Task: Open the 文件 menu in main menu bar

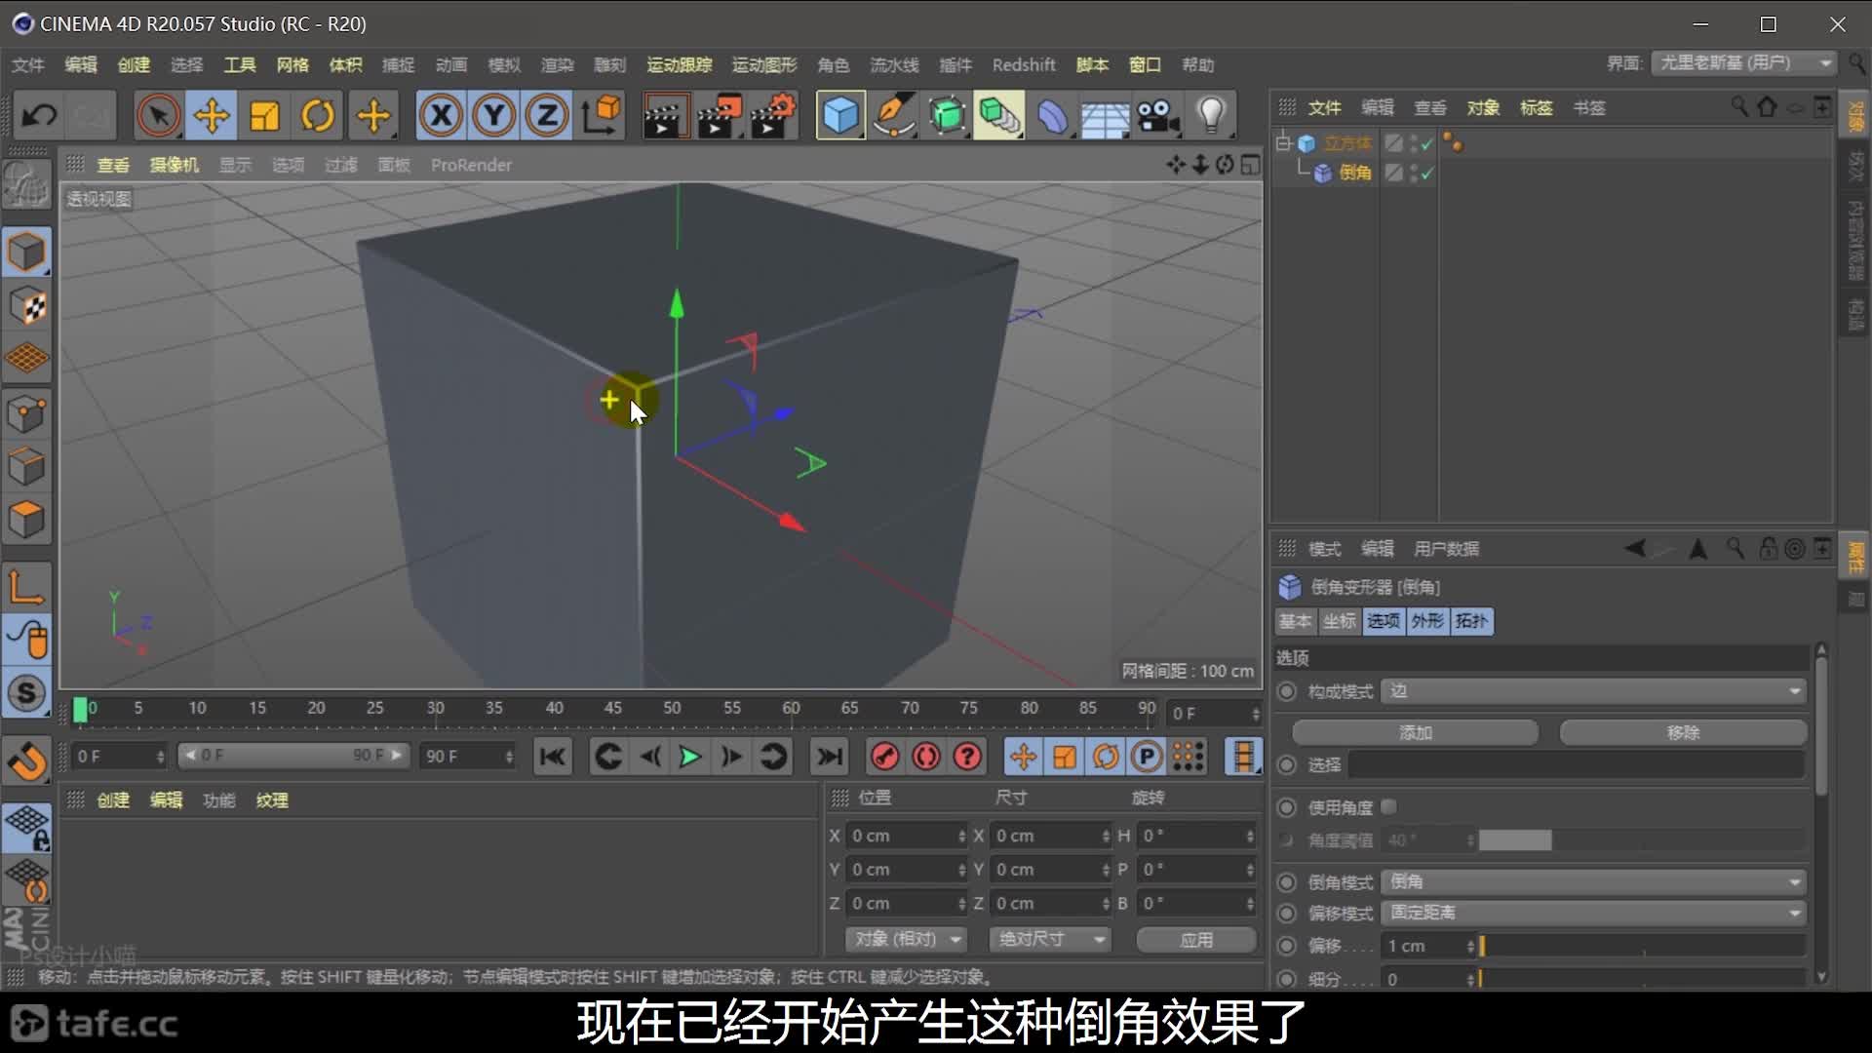Action: pos(28,64)
